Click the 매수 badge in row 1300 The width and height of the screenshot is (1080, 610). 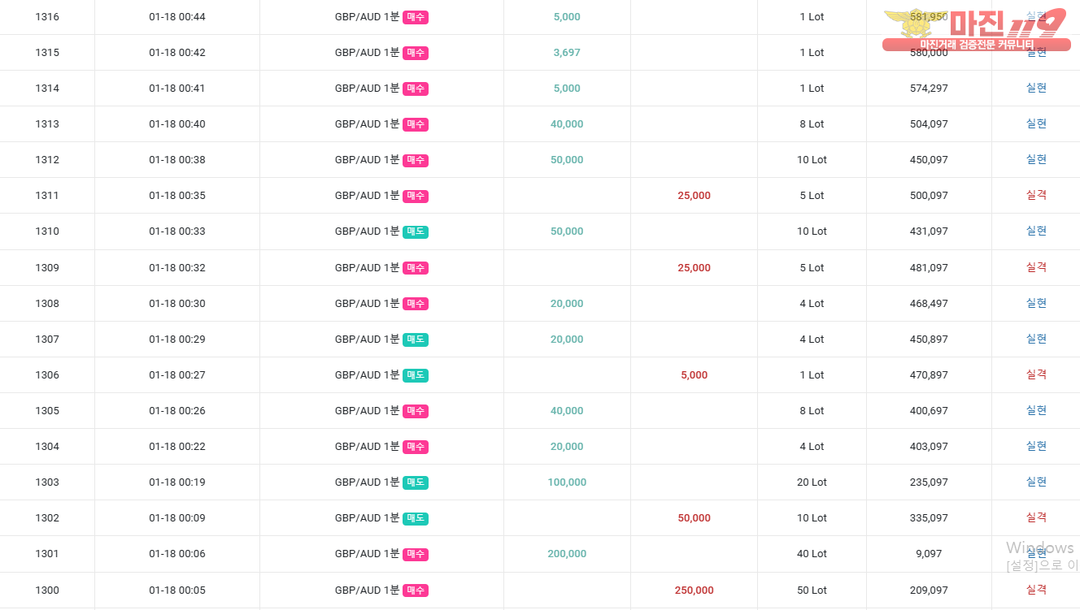(x=416, y=591)
